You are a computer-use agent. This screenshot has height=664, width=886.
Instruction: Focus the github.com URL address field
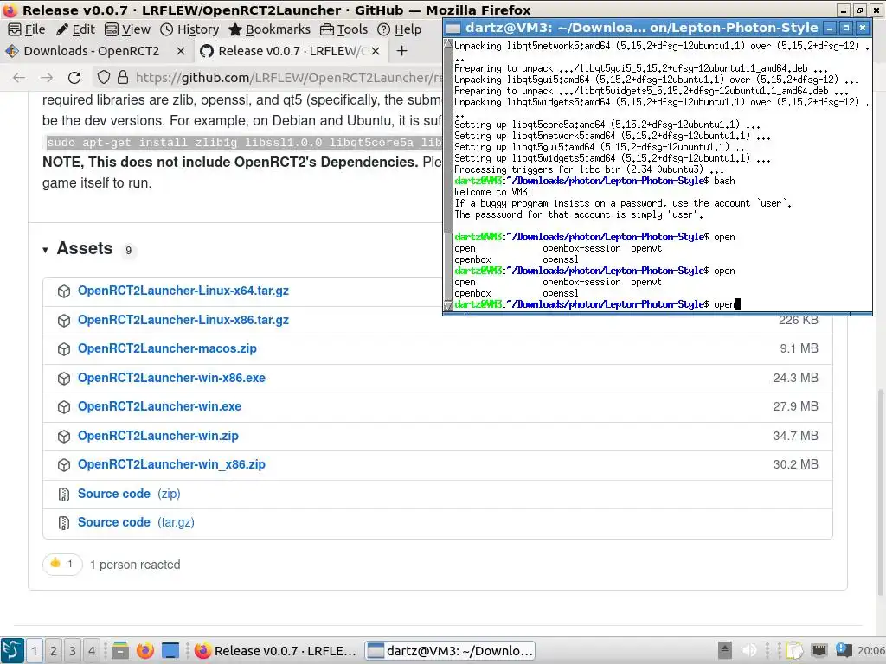[x=288, y=77]
